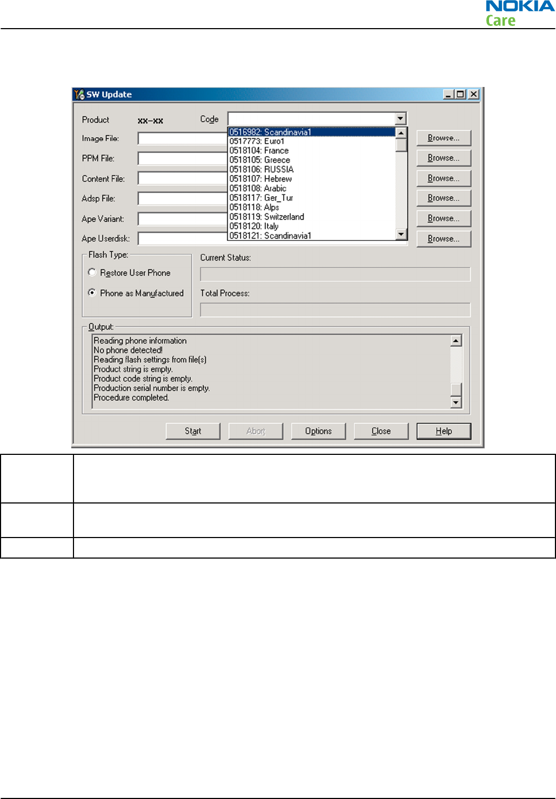
Task: Choose 0516982: Scandinavia1 from the list
Action: click(x=312, y=132)
